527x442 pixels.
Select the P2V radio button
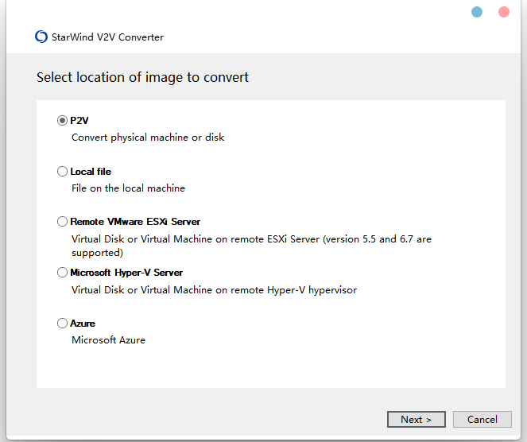click(62, 120)
